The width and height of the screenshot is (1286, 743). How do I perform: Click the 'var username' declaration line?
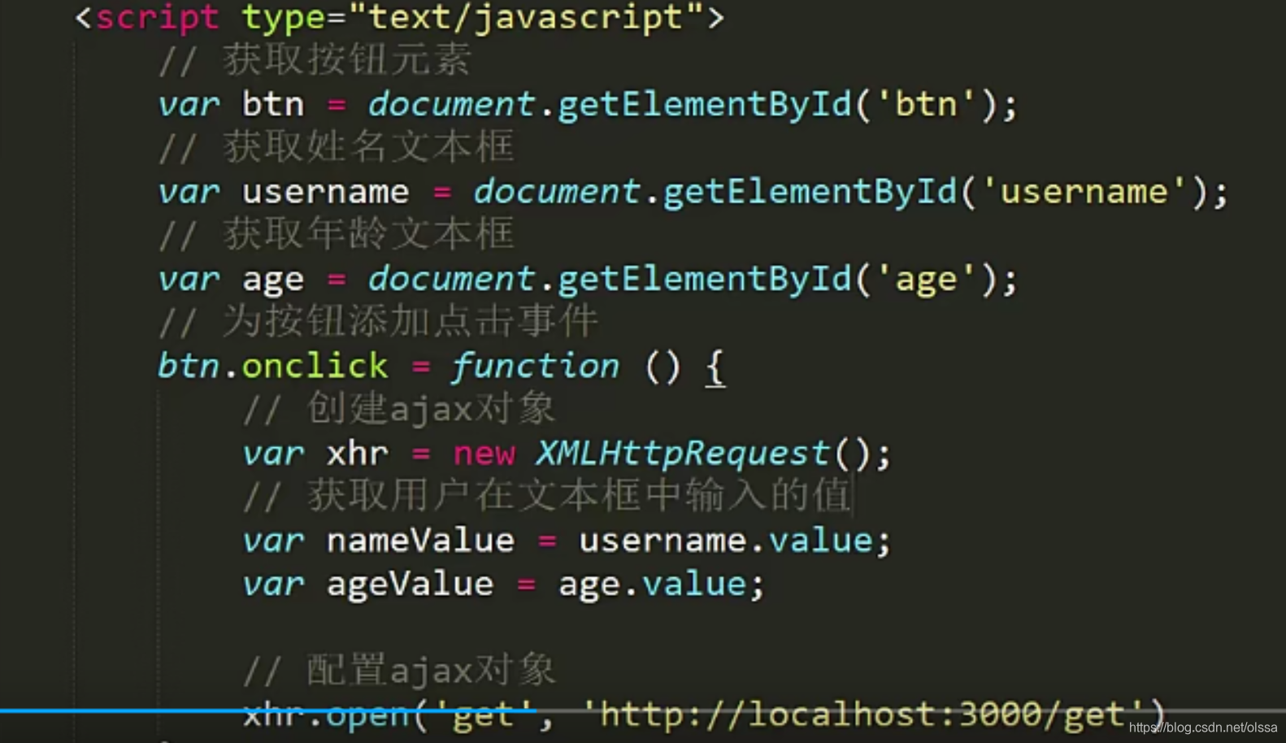(693, 192)
